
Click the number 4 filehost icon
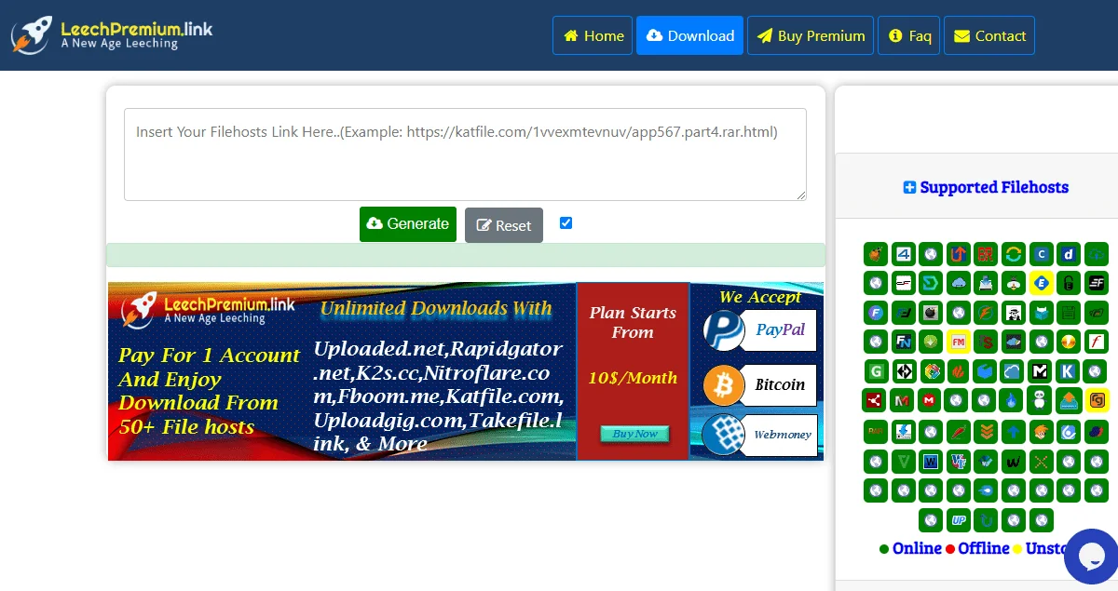coord(904,254)
